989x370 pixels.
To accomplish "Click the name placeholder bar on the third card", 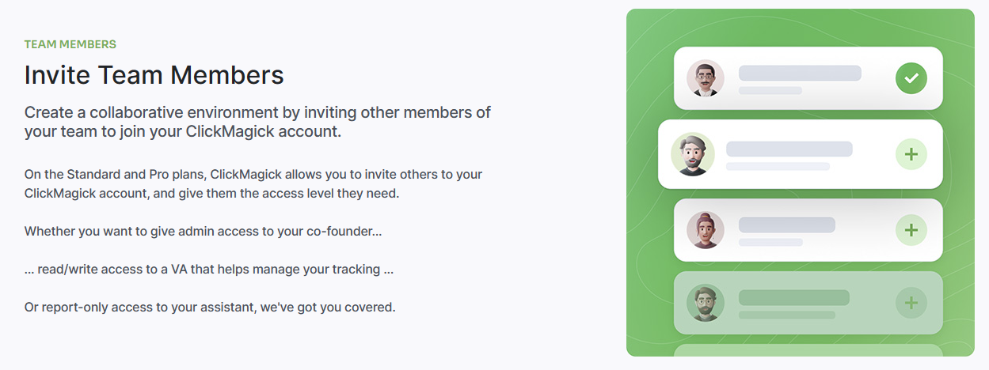I will pos(786,225).
